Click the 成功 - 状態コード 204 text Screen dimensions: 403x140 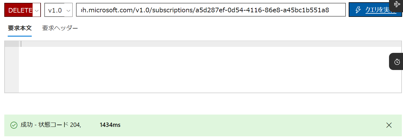(x=51, y=125)
